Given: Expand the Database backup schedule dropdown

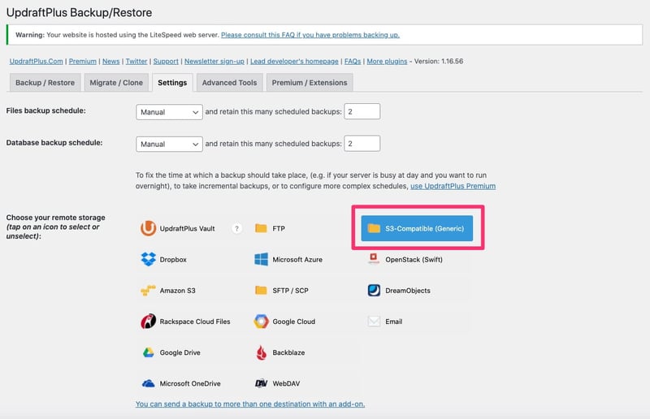Looking at the screenshot, I should coord(169,144).
